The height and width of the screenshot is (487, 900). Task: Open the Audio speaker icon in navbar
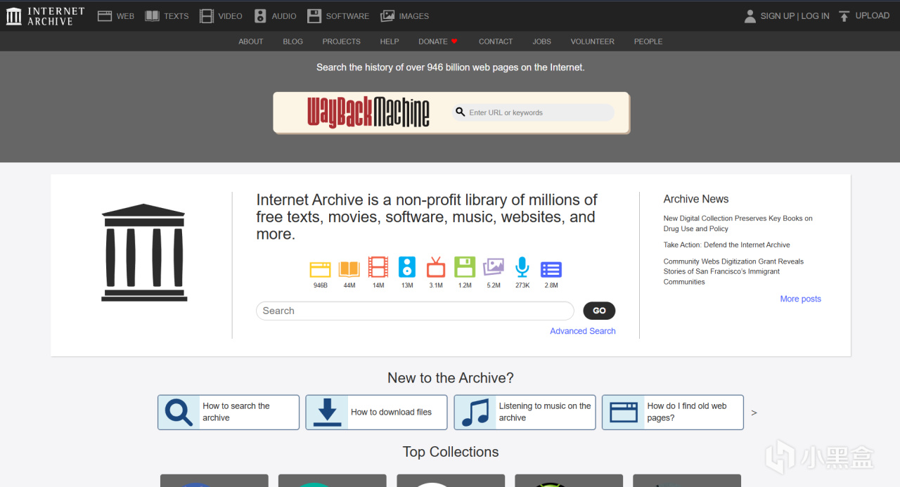260,15
